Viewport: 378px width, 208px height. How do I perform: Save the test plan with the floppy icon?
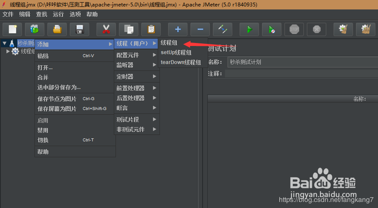click(80, 29)
